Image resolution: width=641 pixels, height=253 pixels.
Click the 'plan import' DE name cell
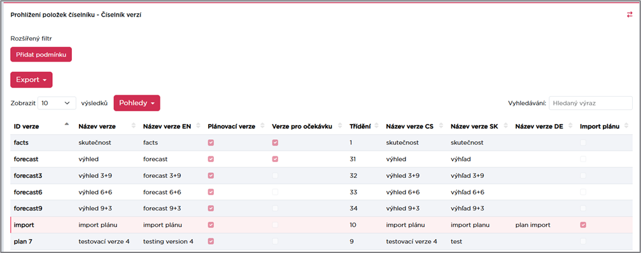click(533, 224)
